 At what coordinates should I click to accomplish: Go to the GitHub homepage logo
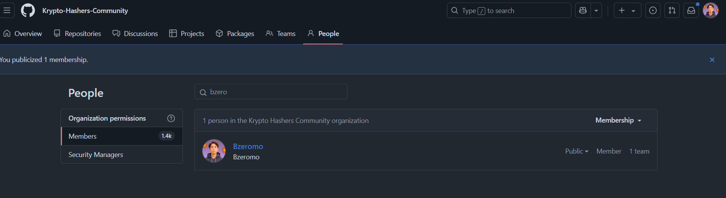click(x=28, y=10)
